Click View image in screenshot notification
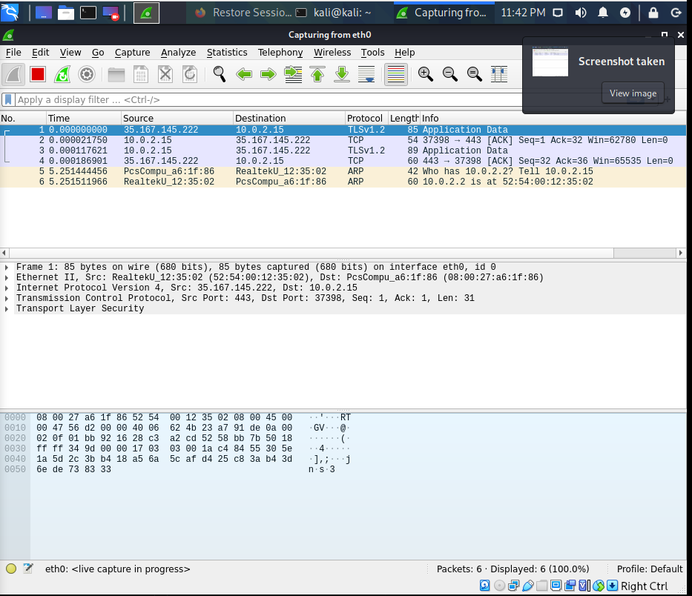The height and width of the screenshot is (596, 692). [632, 93]
